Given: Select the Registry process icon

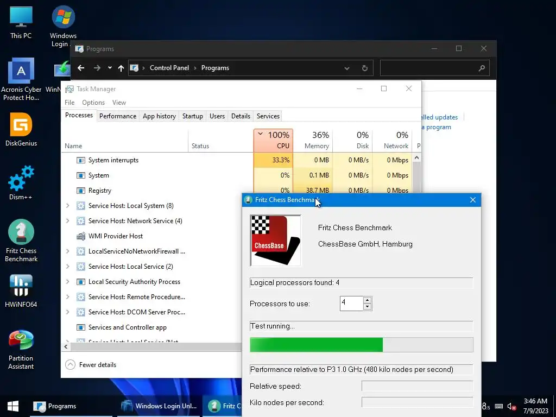Looking at the screenshot, I should point(81,191).
